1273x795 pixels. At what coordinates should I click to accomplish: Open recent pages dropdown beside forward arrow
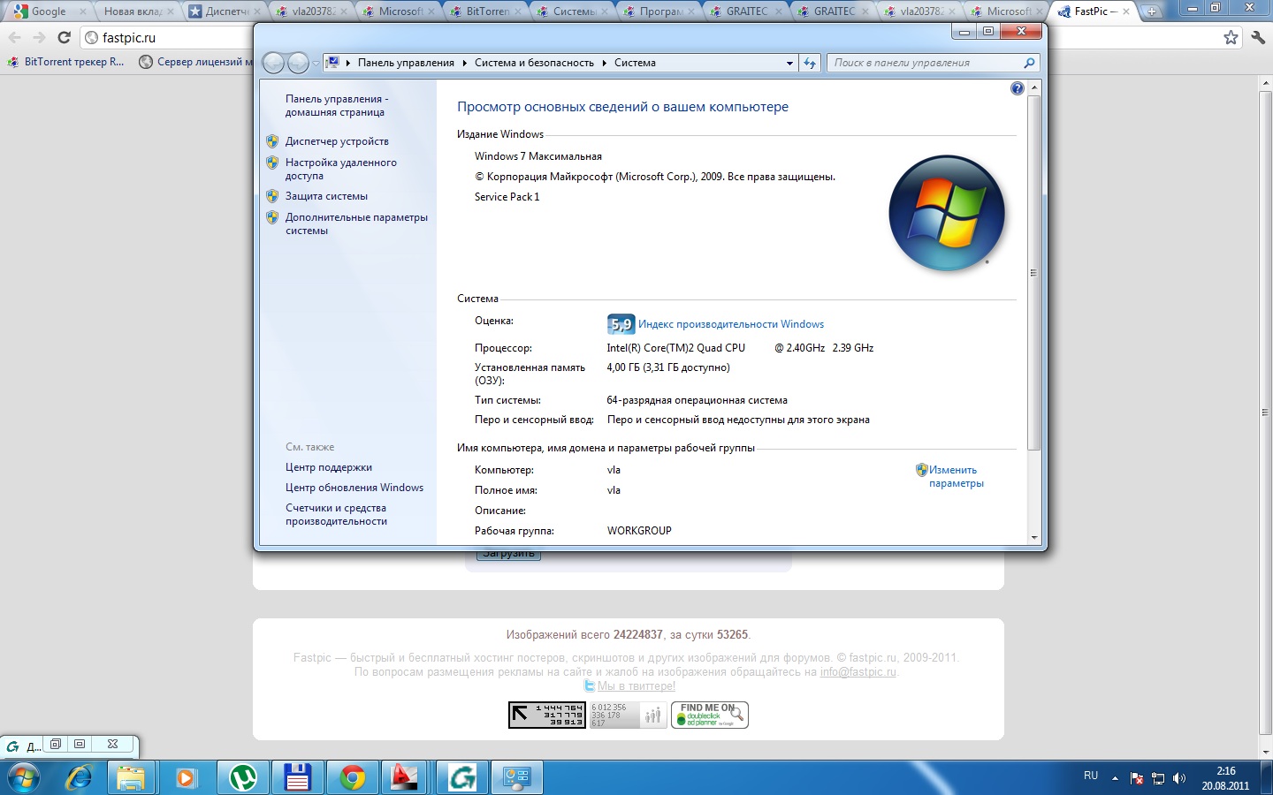tap(316, 64)
